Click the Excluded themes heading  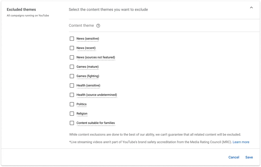tap(21, 10)
